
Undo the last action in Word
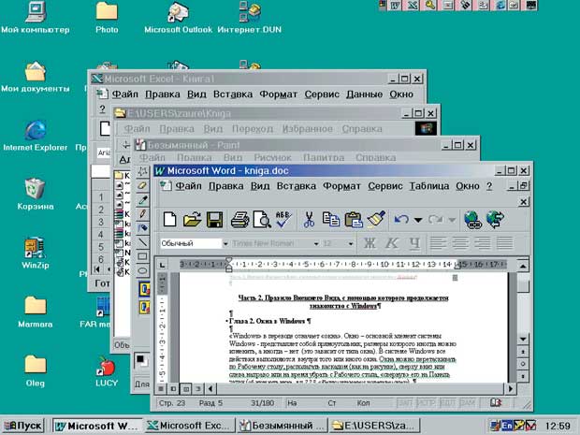click(401, 219)
